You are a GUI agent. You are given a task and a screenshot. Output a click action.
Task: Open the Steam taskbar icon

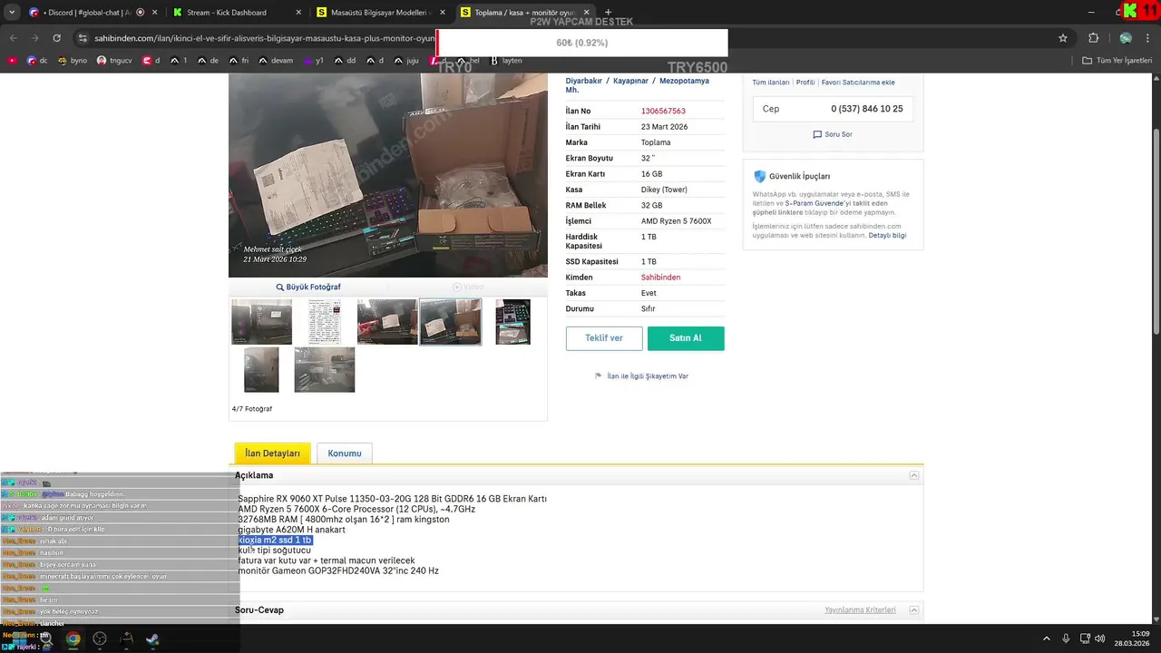(x=152, y=638)
